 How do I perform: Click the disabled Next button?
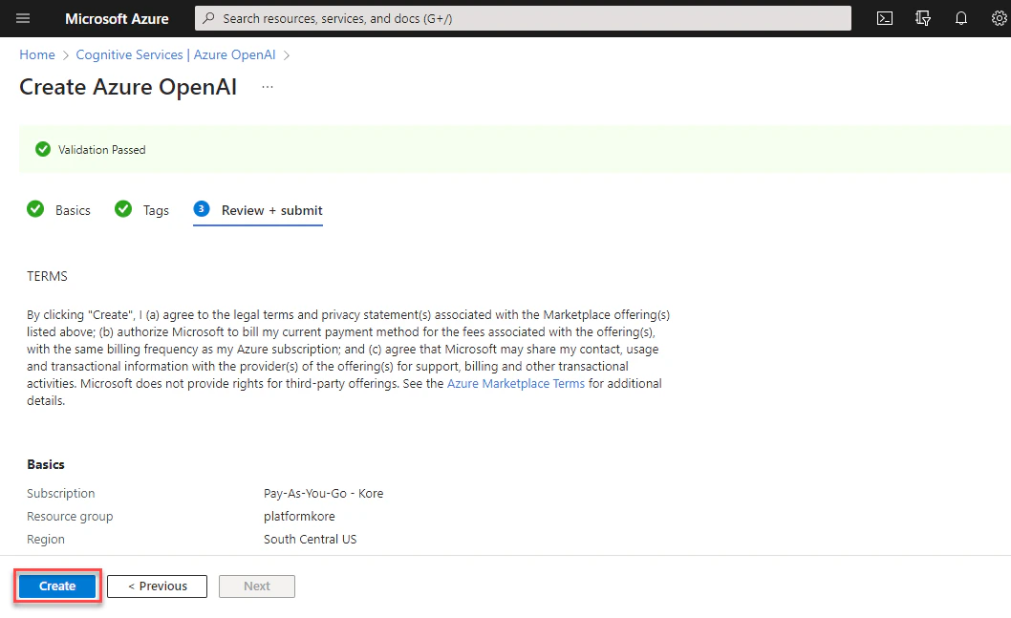tap(257, 586)
